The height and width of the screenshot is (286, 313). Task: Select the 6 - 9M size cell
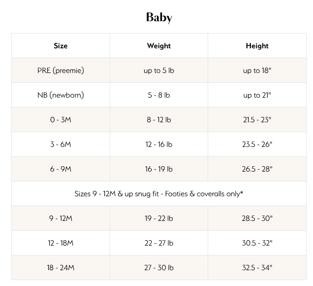(61, 169)
